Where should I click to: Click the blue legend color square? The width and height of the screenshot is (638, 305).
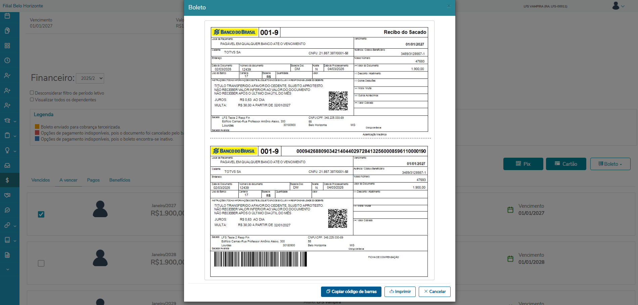coord(37,139)
